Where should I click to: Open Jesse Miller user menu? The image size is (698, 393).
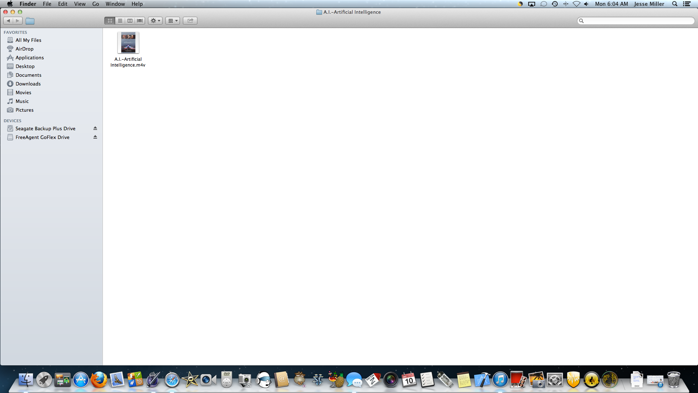tap(649, 4)
